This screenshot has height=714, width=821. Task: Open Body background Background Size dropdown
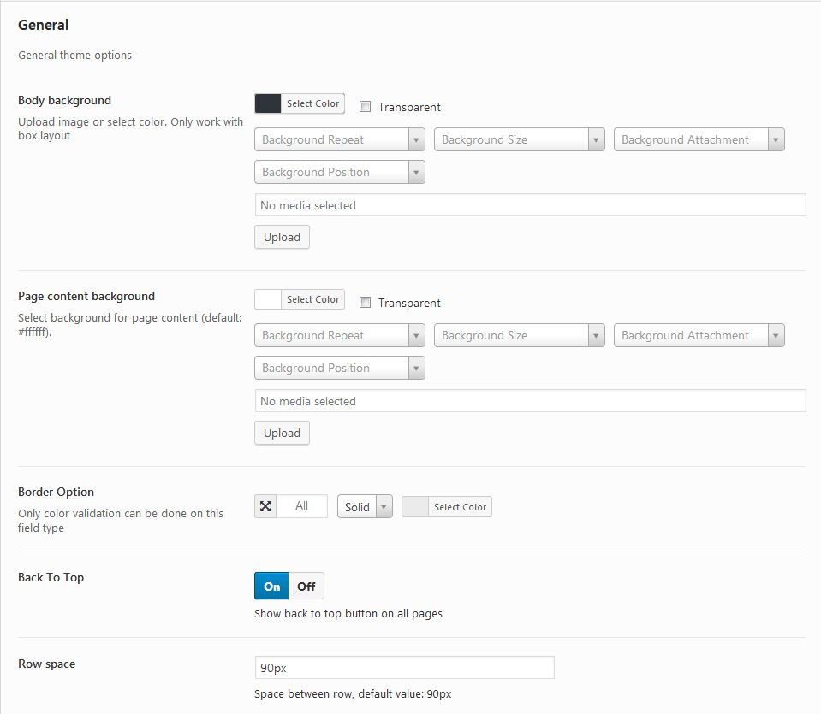[x=520, y=139]
